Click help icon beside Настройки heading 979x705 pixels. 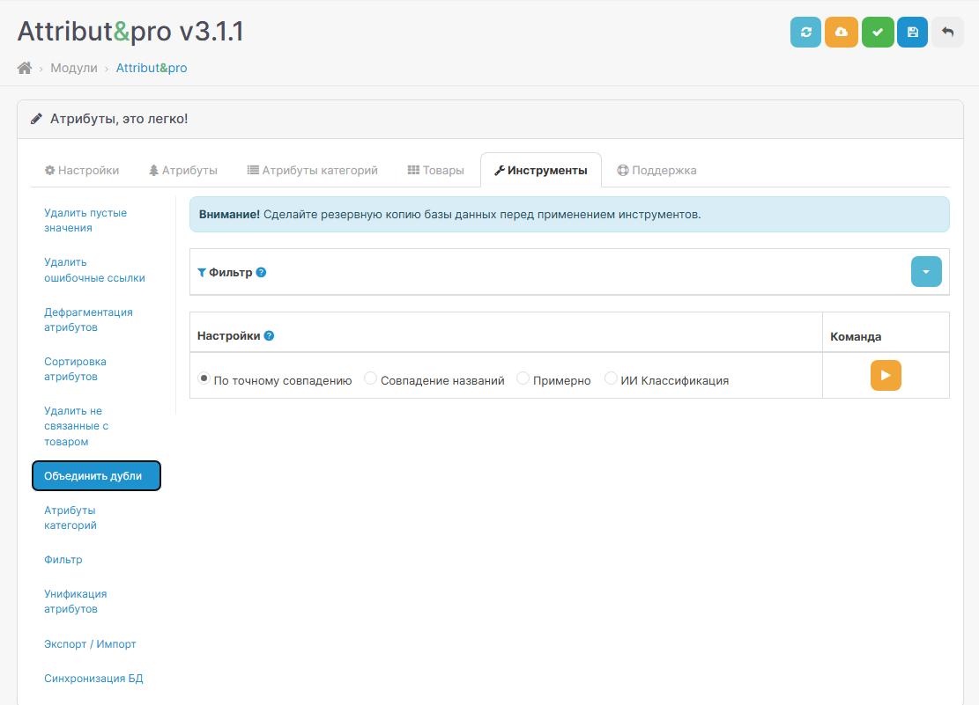pyautogui.click(x=269, y=335)
